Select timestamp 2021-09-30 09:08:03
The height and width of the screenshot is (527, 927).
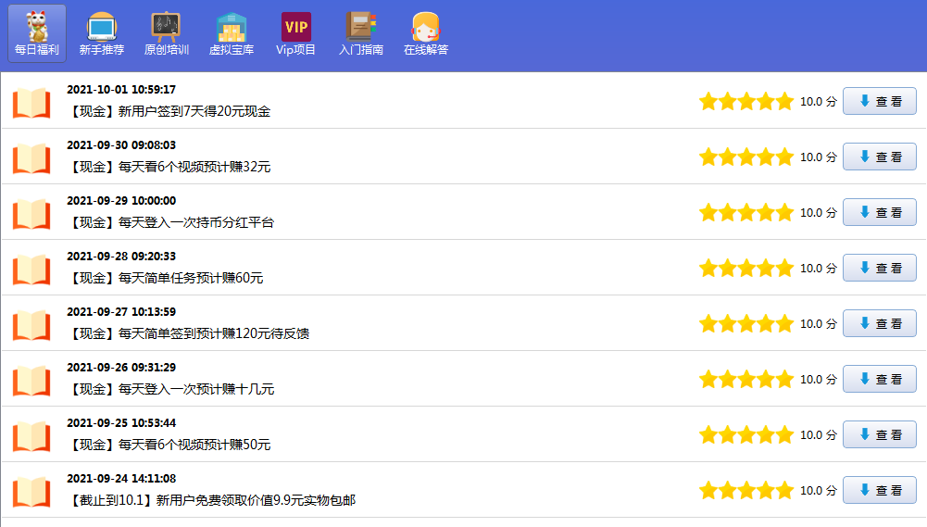[x=121, y=144]
